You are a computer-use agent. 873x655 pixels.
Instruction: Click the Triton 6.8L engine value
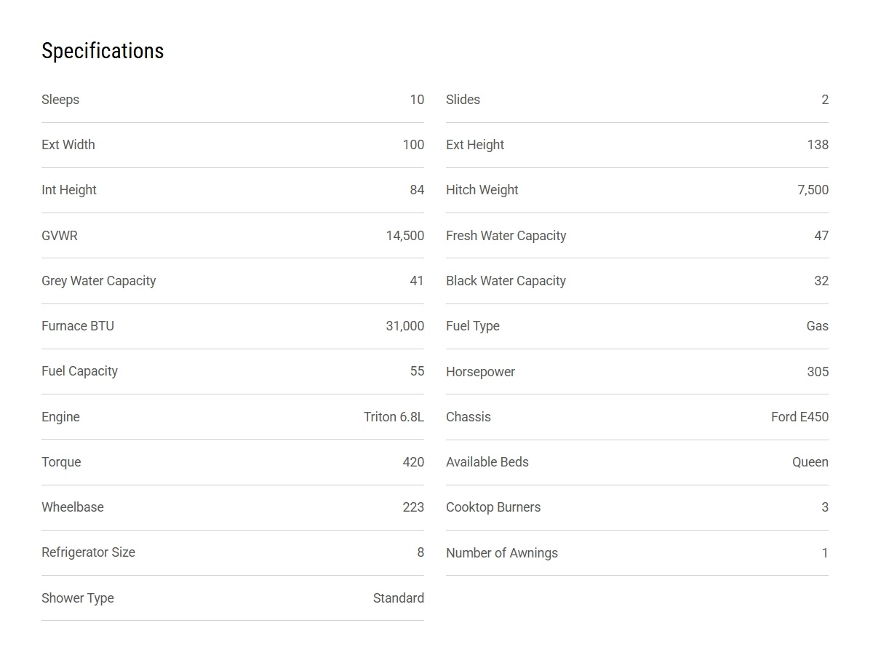(394, 417)
